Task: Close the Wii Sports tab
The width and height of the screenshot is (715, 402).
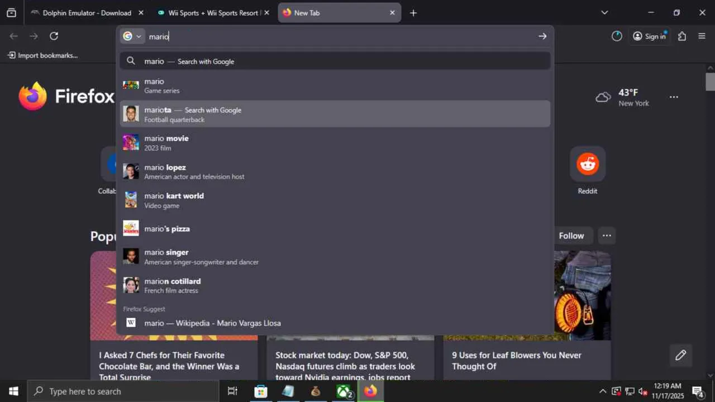Action: pyautogui.click(x=266, y=13)
